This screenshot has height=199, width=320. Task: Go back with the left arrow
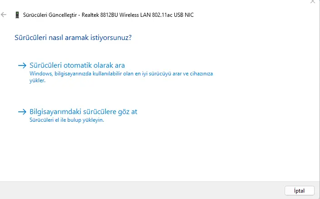(4, 15)
